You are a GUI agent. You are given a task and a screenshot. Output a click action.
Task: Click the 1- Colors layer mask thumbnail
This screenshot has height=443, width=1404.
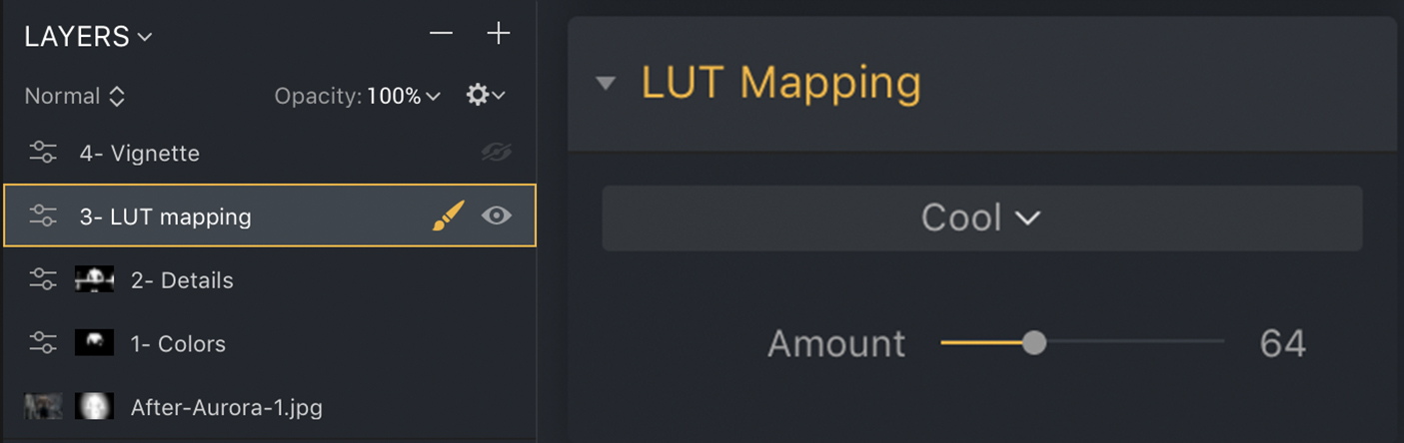pyautogui.click(x=94, y=343)
